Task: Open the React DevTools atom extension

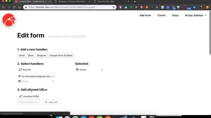Action: 152,7
